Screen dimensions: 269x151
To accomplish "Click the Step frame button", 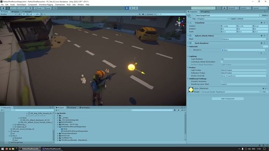I will pos(136,8).
